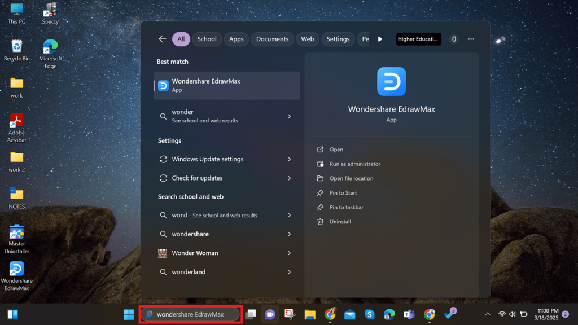Show more search filter tabs
578x325 pixels.
click(x=380, y=39)
